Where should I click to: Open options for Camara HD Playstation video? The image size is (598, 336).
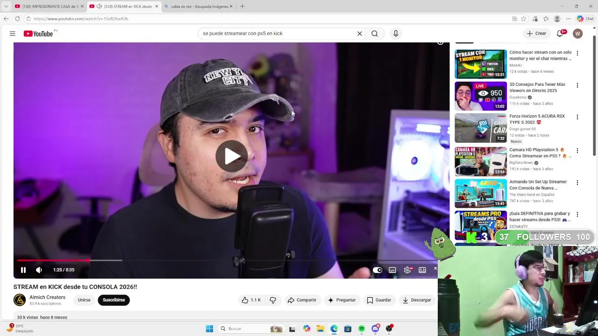pyautogui.click(x=577, y=151)
